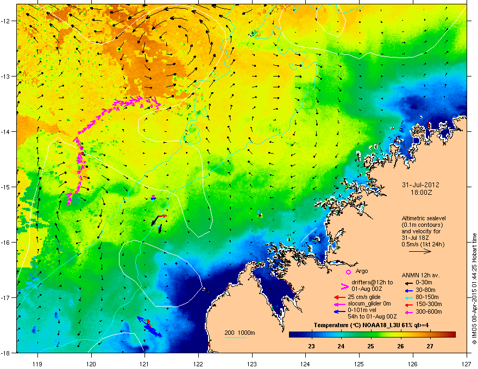Click the cyan arrow beside 80-150m
Screen dimensions: 478x369
pos(409,297)
